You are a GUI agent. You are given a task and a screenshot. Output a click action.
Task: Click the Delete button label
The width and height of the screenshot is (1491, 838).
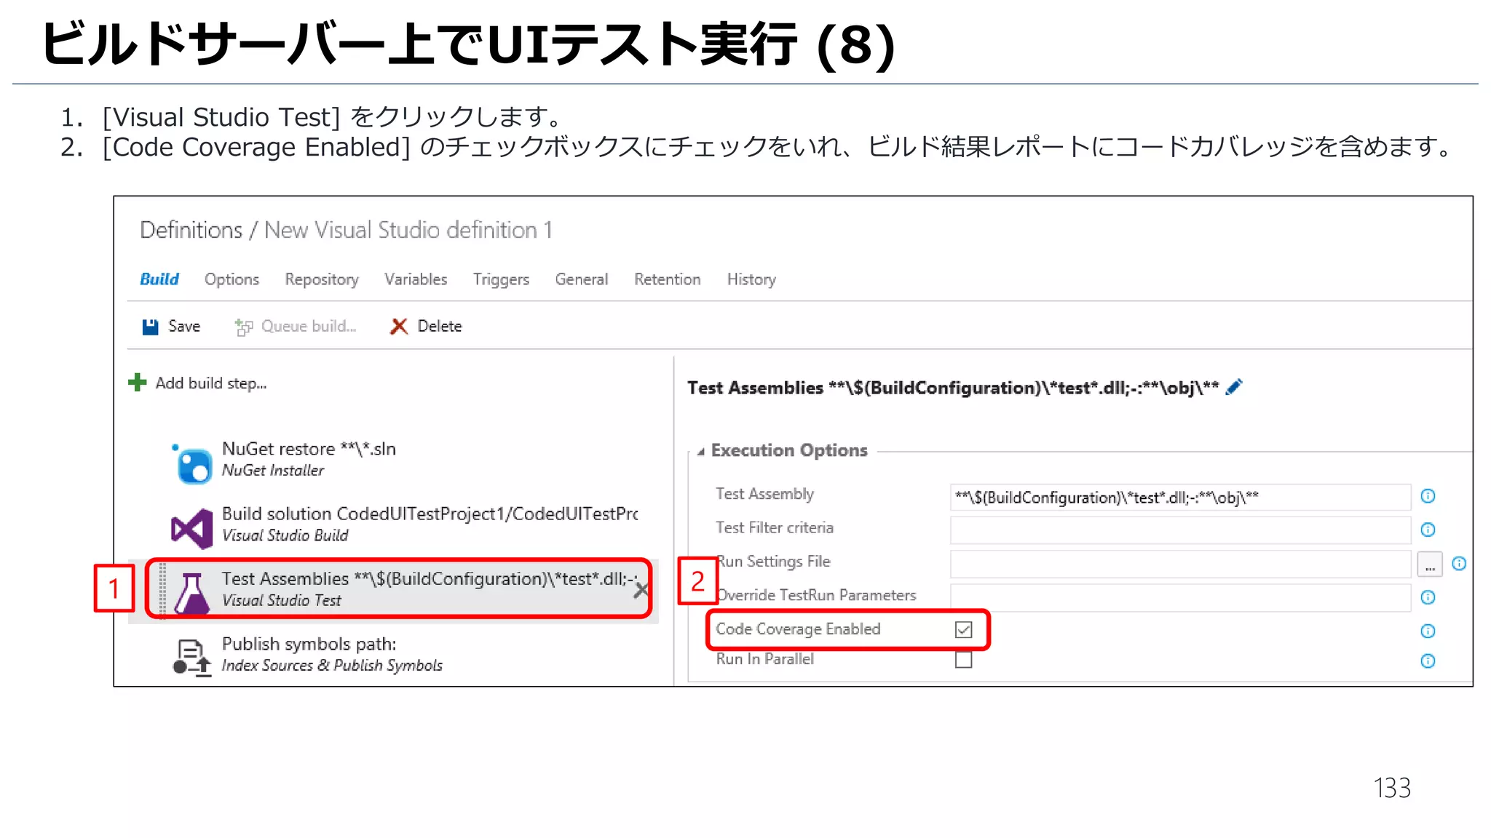pos(440,327)
